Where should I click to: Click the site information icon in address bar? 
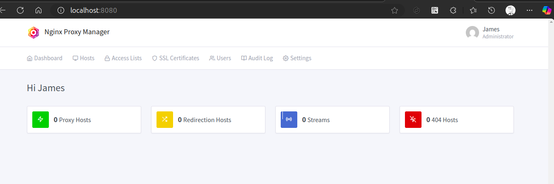(x=61, y=10)
